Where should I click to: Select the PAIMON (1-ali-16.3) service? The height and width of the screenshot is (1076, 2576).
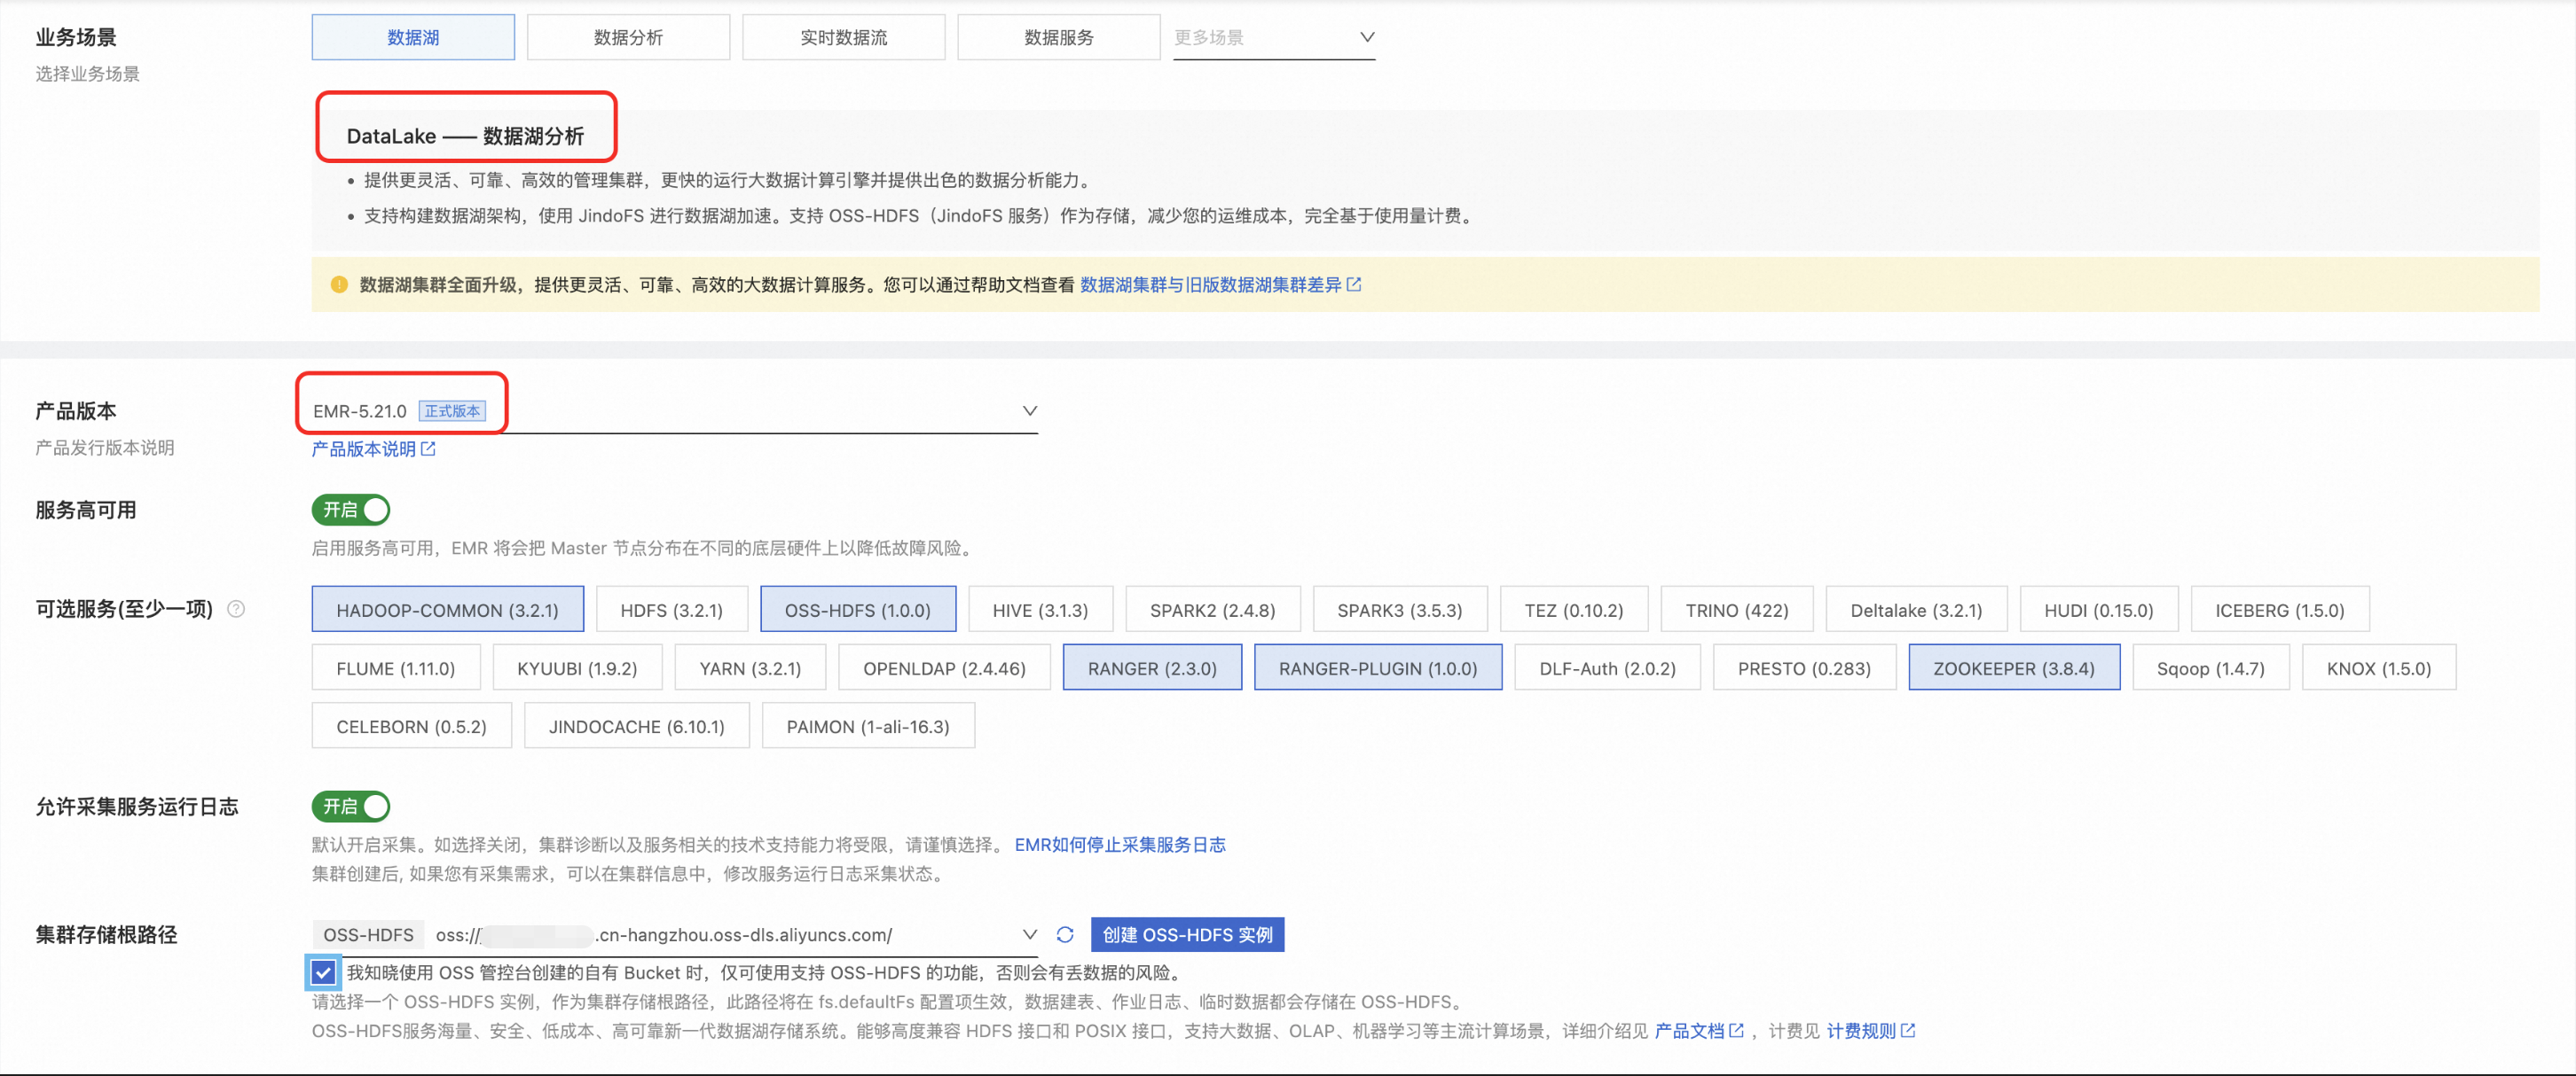[868, 726]
